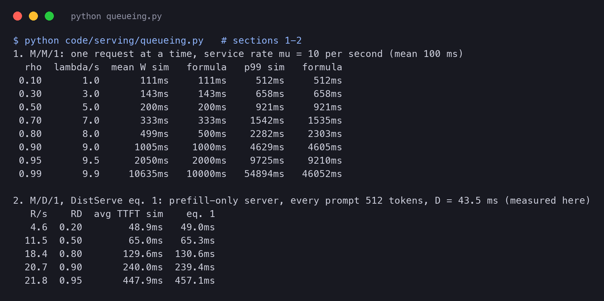Click the red close window button

click(18, 16)
